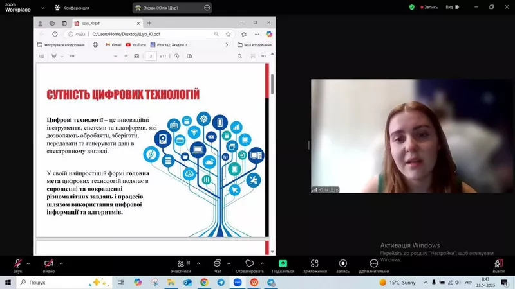This screenshot has height=289, width=515.
Task: Expand the bookmarks overflow chevron
Action: pyautogui.click(x=227, y=45)
